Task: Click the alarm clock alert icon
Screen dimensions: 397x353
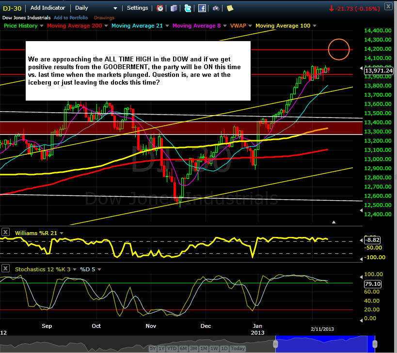Action: (160, 8)
